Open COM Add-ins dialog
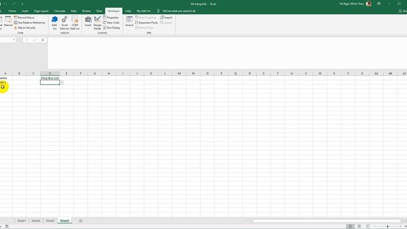407x229 pixels. pyautogui.click(x=75, y=23)
